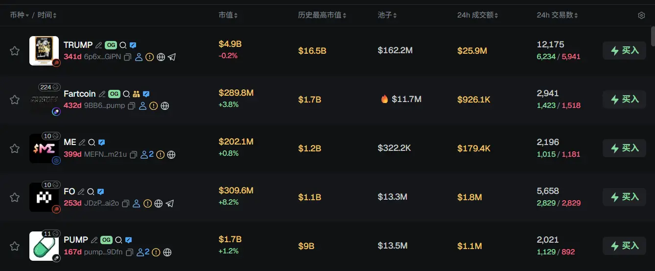Click edit pencil next to Fartcoin
Viewport: 655px width, 271px height.
[x=102, y=94]
